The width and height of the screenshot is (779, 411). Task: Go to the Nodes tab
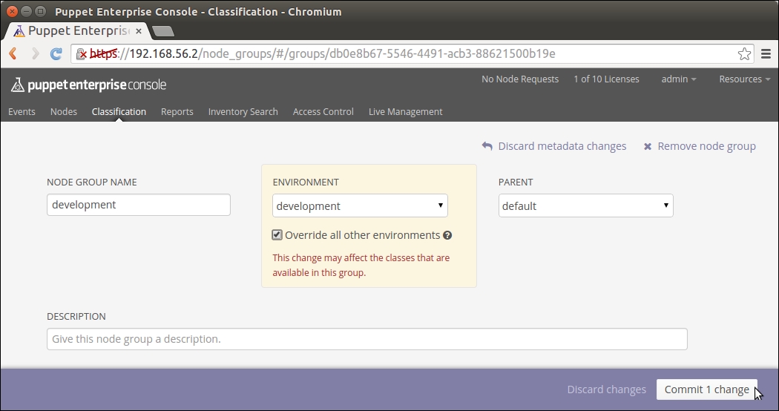click(64, 112)
